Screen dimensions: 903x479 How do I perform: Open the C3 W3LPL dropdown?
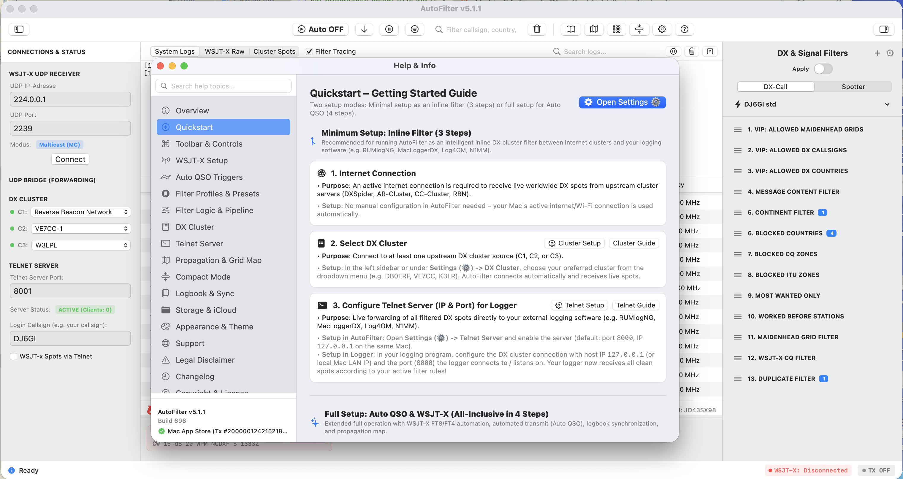coord(81,245)
